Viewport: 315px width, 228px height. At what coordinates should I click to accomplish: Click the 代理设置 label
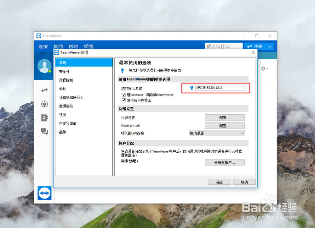coord(128,118)
